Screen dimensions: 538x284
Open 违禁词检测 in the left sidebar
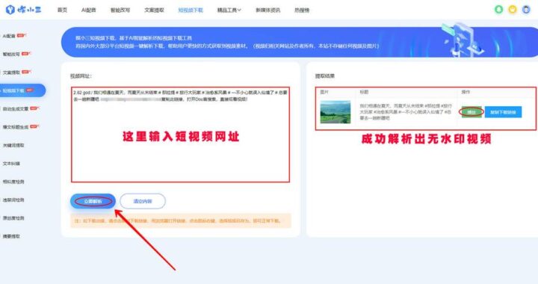[x=13, y=200]
